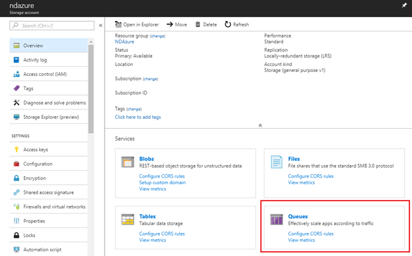Screen dimensions: 412x256
Task: Collapse the sidebar menu with the double chevron
Action: click(x=101, y=26)
